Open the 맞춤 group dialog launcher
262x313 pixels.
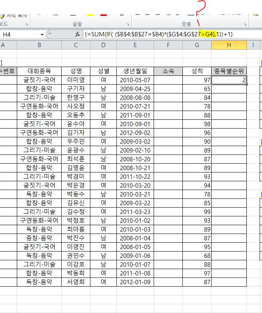click(x=244, y=24)
